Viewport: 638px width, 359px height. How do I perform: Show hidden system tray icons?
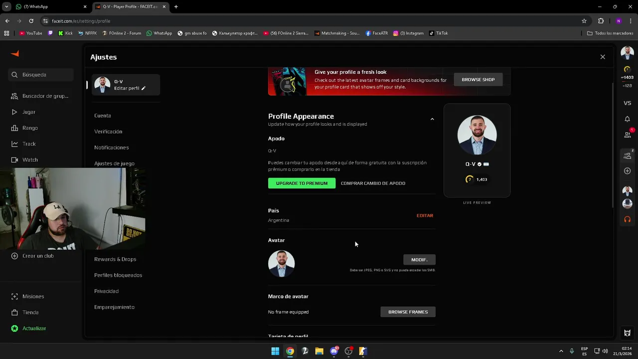point(561,351)
